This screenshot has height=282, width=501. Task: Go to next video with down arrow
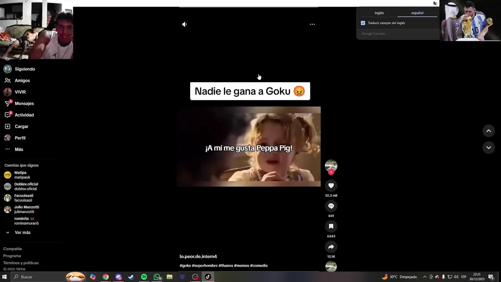pos(488,148)
